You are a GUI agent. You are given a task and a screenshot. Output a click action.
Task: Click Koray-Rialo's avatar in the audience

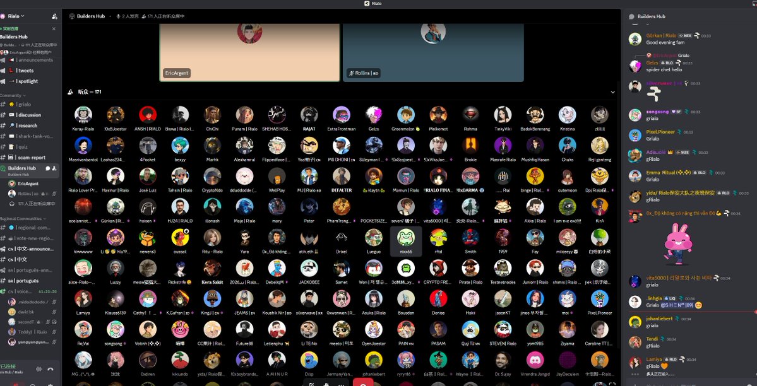coord(83,115)
